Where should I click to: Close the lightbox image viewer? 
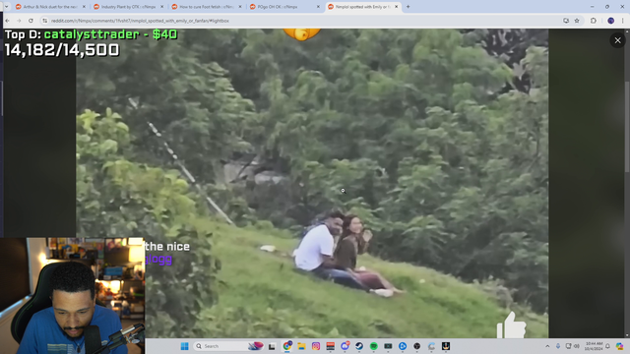pyautogui.click(x=617, y=40)
